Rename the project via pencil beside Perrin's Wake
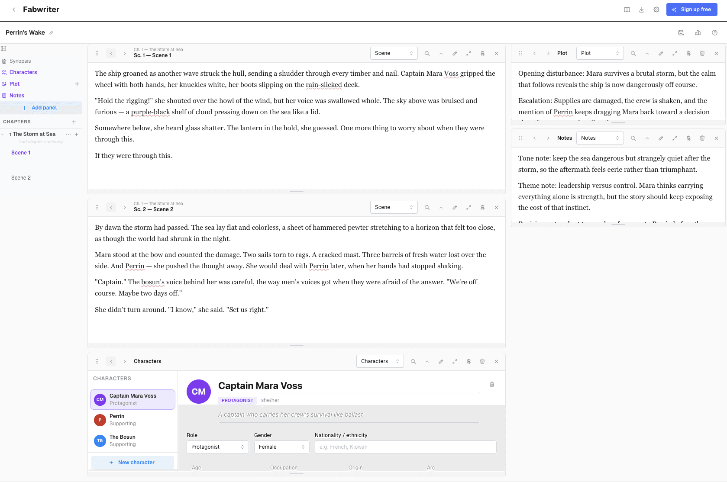The width and height of the screenshot is (727, 482). tap(52, 32)
